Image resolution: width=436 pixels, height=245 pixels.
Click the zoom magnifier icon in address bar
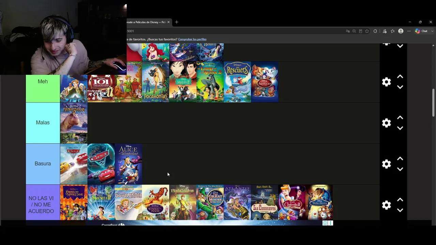(354, 31)
